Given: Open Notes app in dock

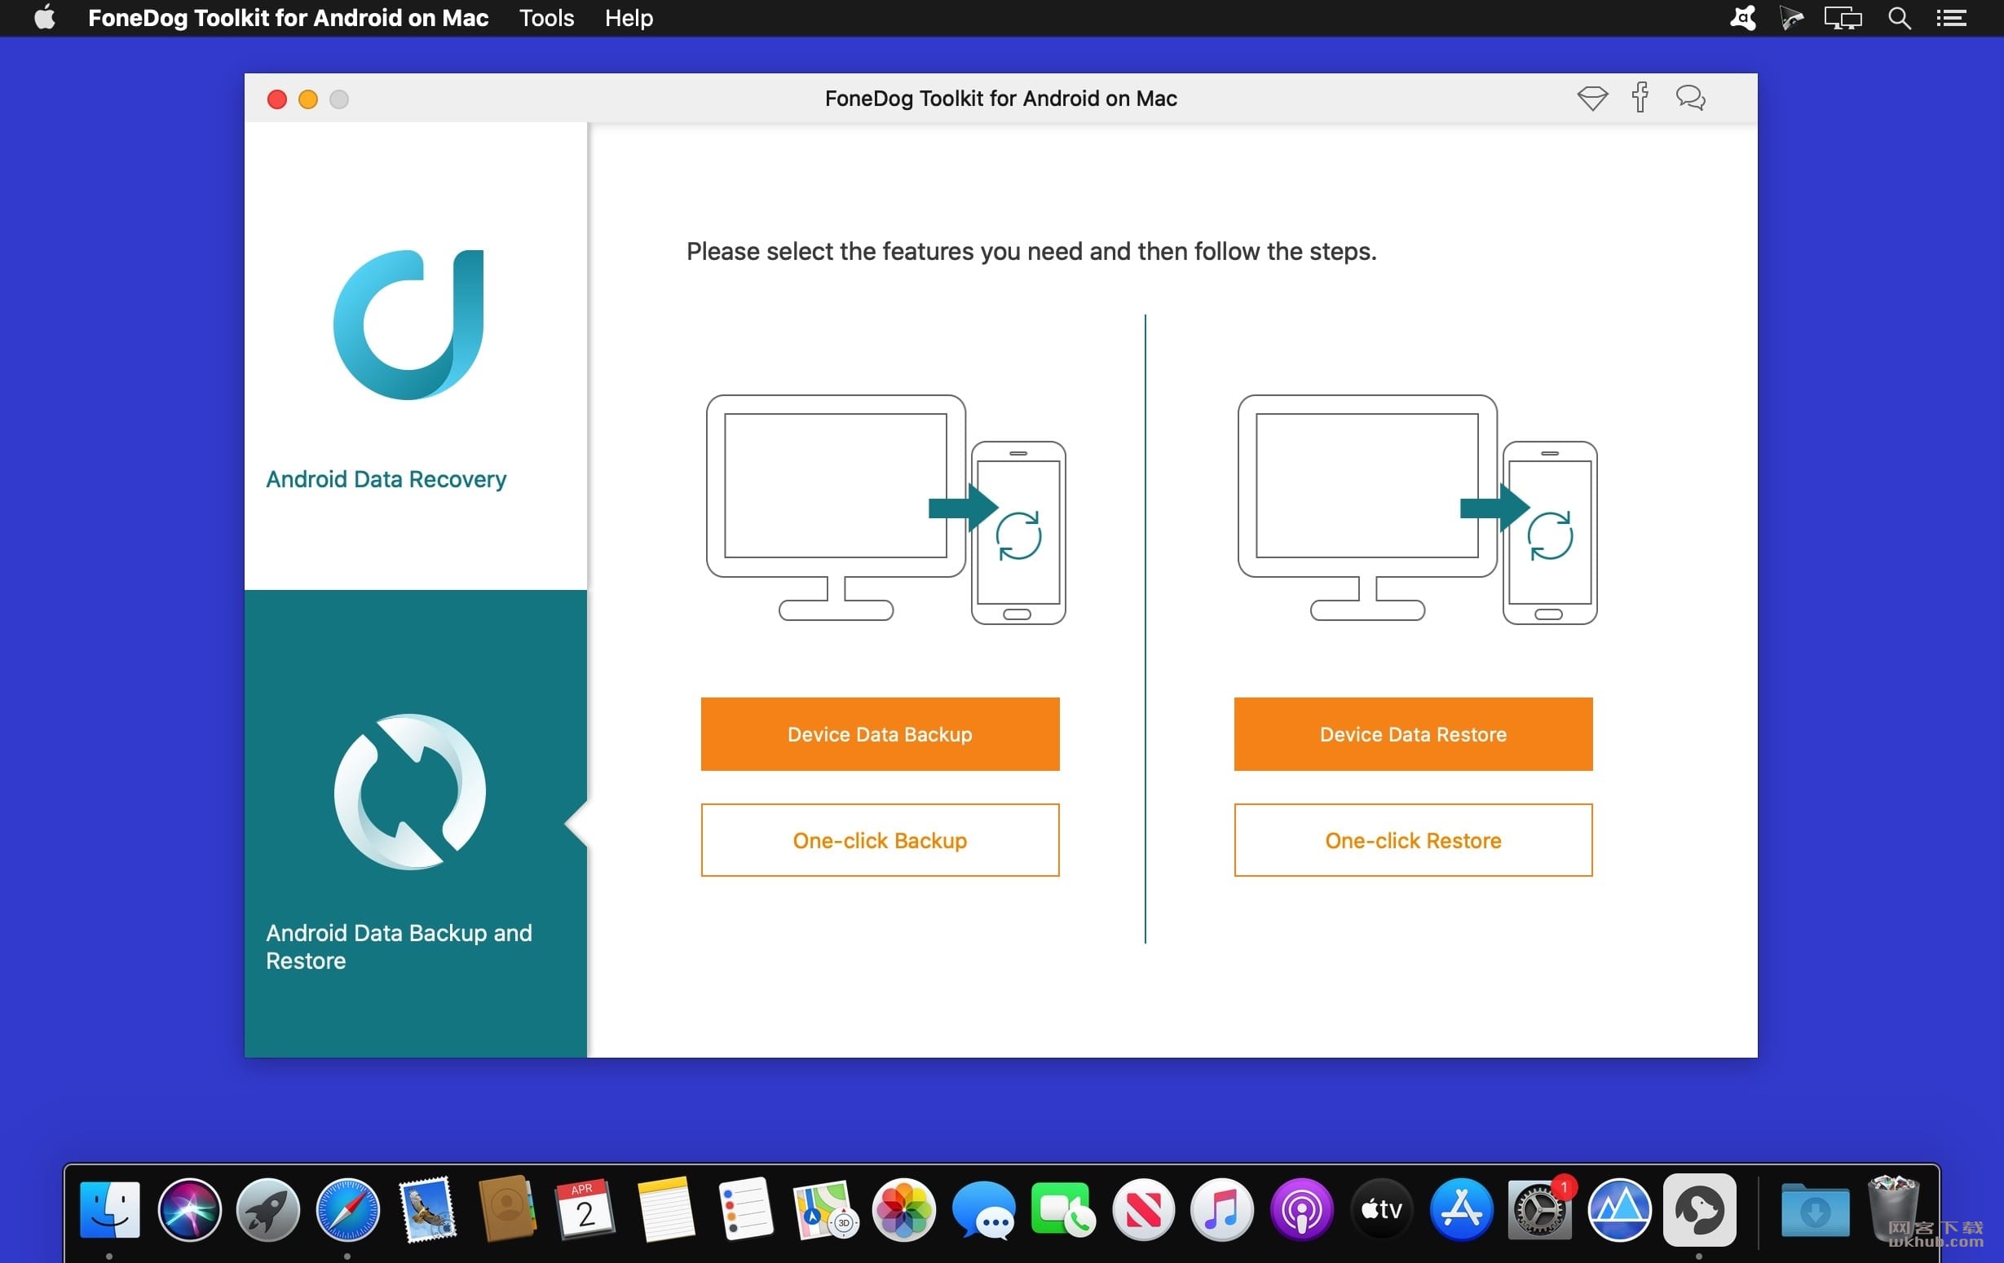Looking at the screenshot, I should pyautogui.click(x=665, y=1208).
